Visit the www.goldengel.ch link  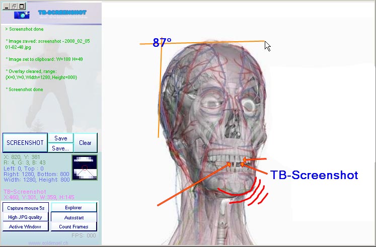point(48,243)
